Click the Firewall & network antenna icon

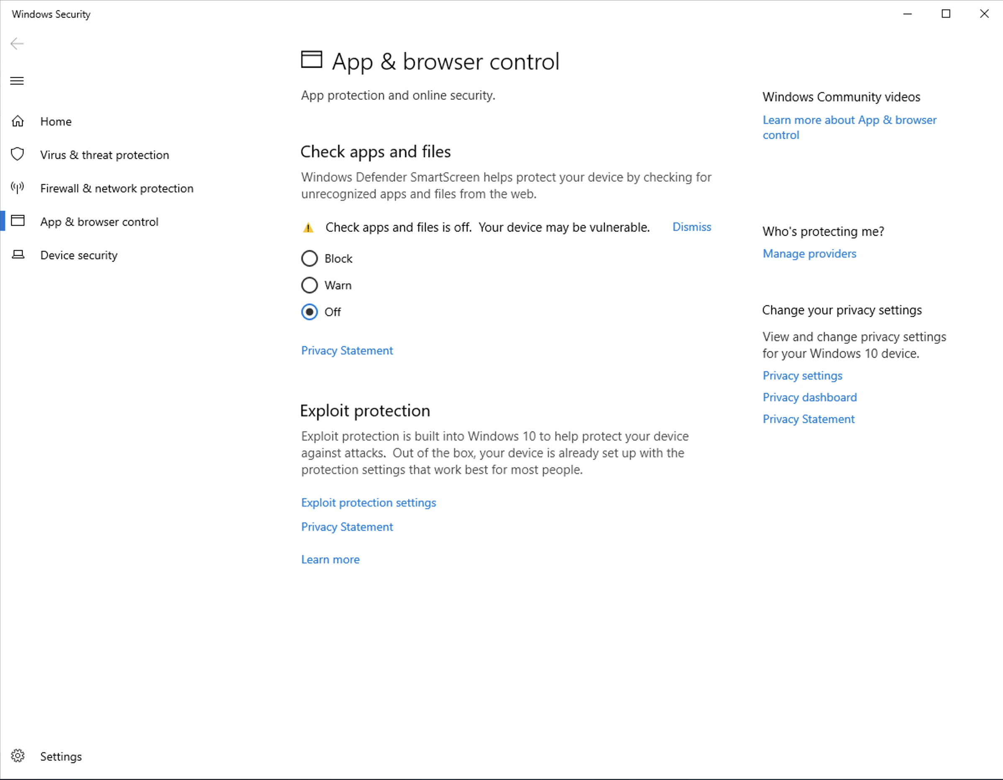[18, 188]
